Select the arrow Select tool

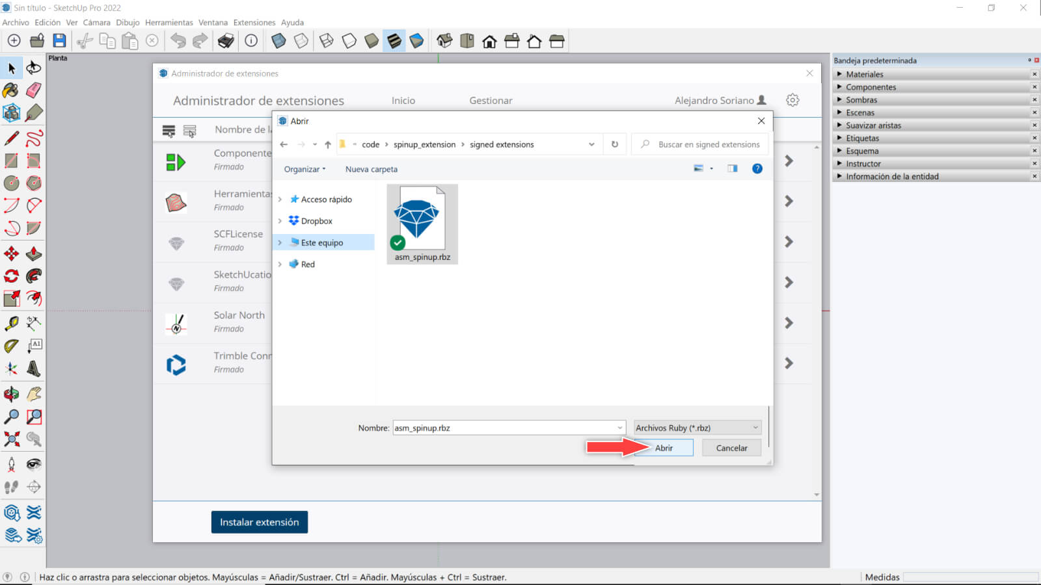point(12,68)
